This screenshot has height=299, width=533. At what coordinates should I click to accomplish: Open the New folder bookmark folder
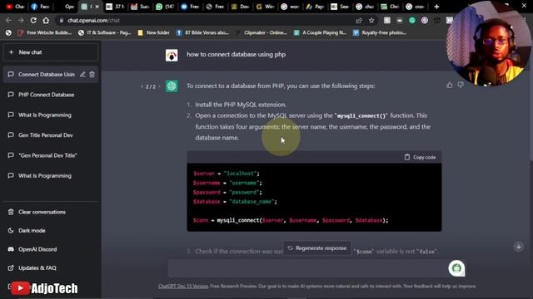153,33
